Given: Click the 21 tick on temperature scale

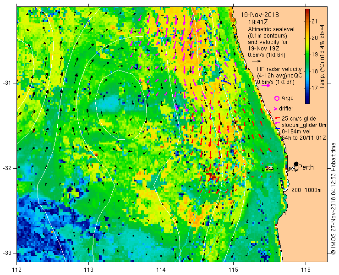Looking at the screenshot, I should coord(315,22).
